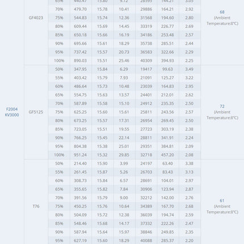
Task: Click the F2004 KV3000 motor label
Action: (12, 112)
